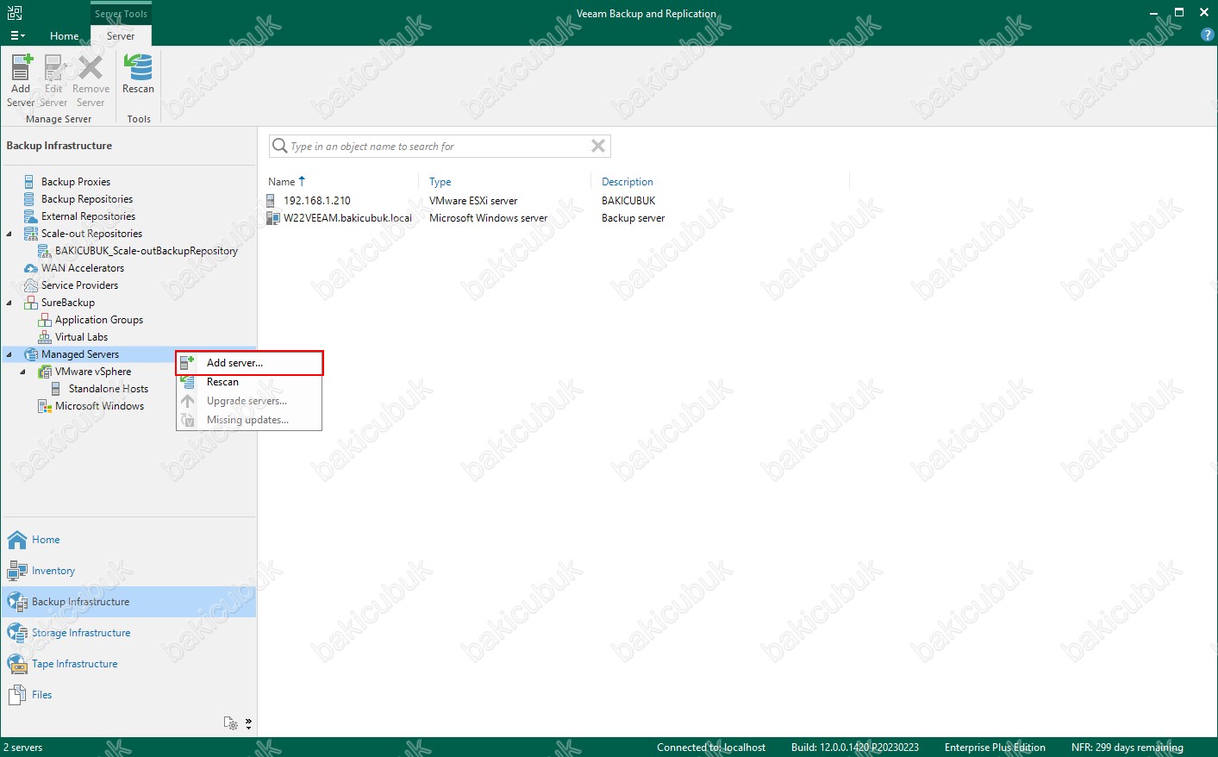Switch to the Server ribbon tab
1218x757 pixels.
pos(121,35)
